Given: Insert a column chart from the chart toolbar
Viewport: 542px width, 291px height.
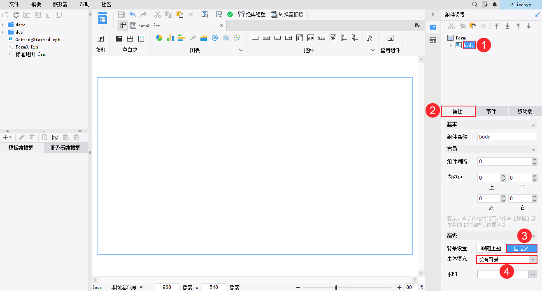Looking at the screenshot, I should pos(170,38).
